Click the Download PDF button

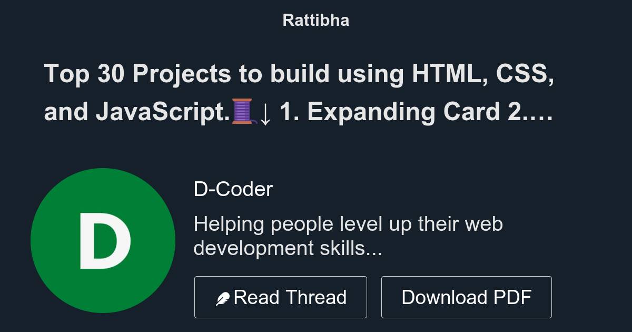click(x=466, y=297)
